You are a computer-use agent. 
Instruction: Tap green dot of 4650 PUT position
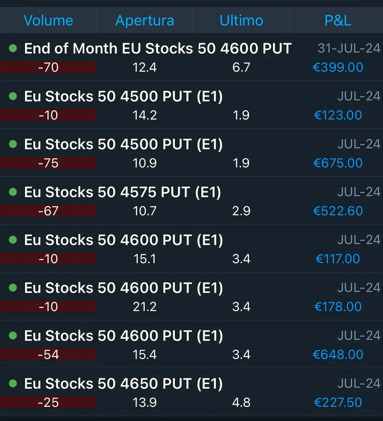click(x=13, y=384)
